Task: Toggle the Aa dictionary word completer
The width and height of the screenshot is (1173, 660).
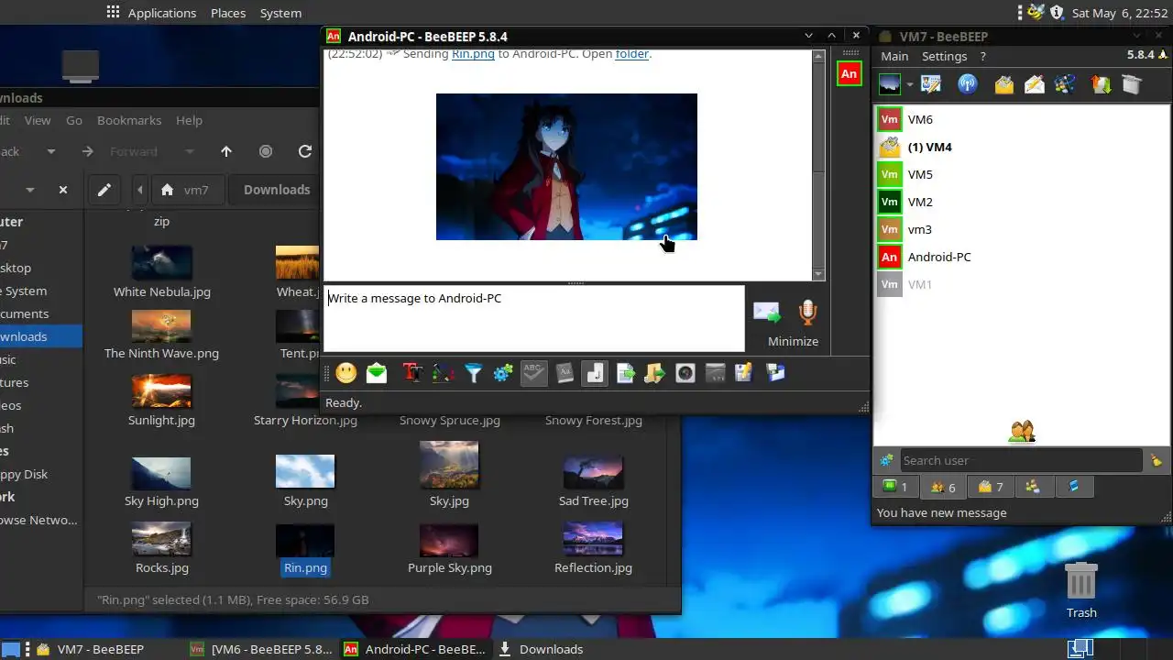Action: click(x=565, y=373)
